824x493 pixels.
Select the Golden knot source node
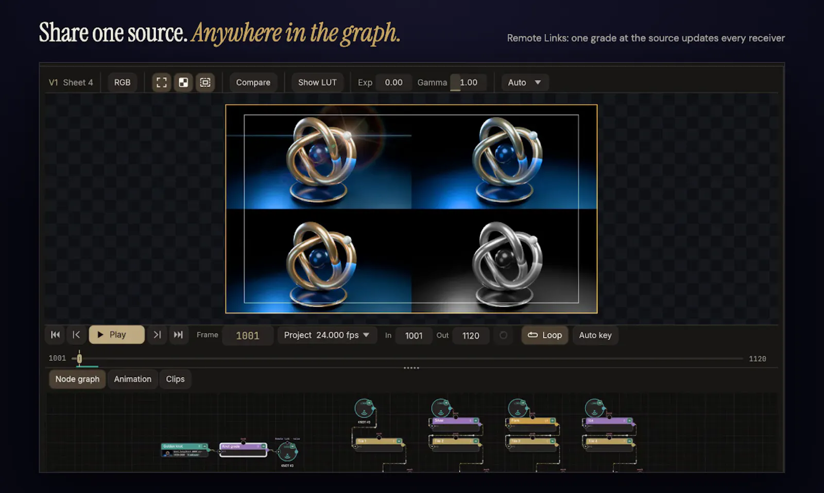coord(184,450)
